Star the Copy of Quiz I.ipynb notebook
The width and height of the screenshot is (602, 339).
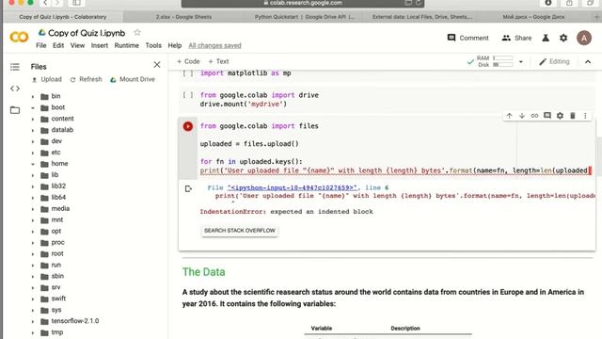pos(137,33)
